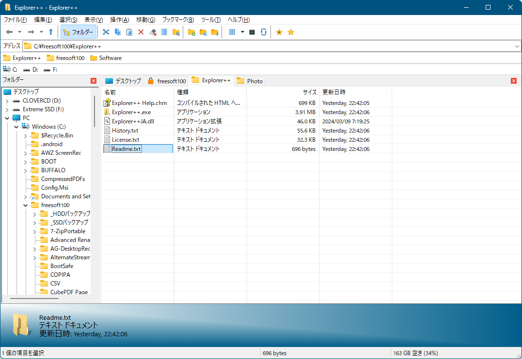Viewport: 522px width, 359px height.
Task: Click the Refresh toolbar icon
Action: click(264, 32)
